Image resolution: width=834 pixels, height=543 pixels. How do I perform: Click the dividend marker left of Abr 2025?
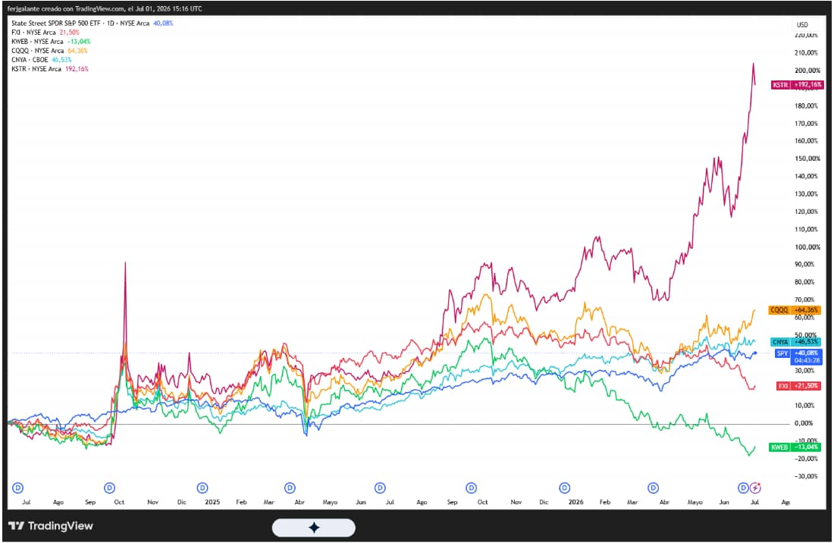(290, 488)
